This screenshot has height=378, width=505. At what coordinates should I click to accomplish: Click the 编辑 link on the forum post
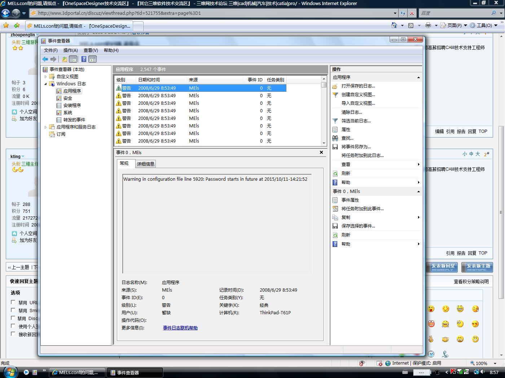point(439,132)
